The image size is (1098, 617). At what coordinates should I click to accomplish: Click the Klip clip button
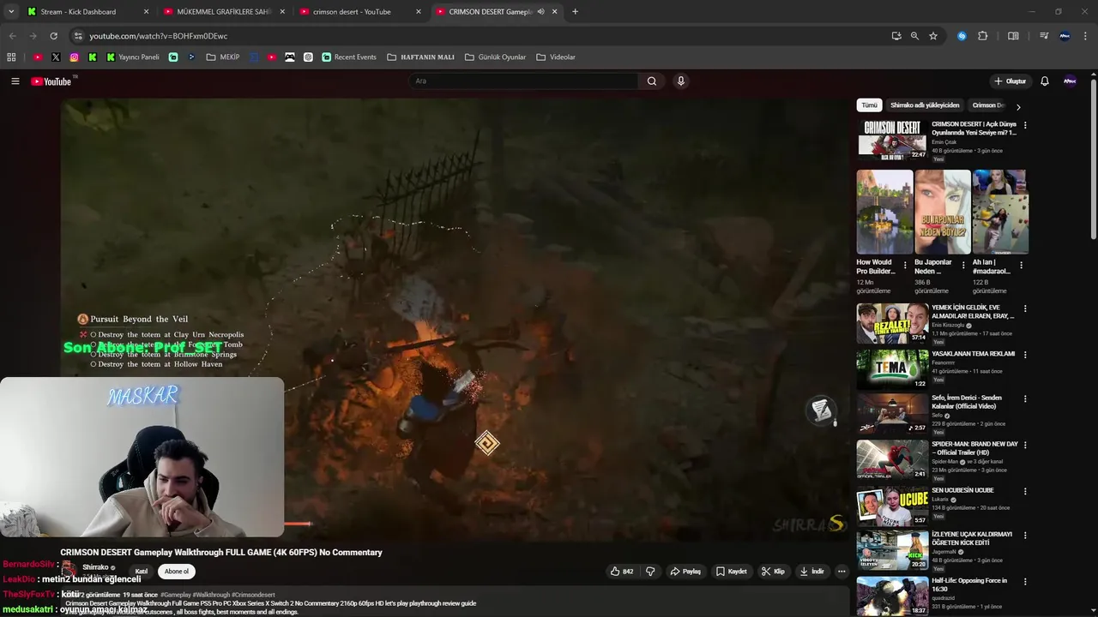[x=773, y=572]
